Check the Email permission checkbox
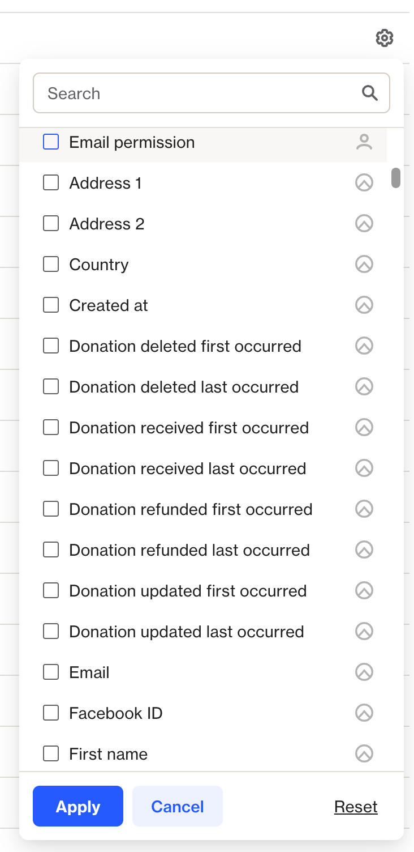The height and width of the screenshot is (852, 414). pyautogui.click(x=51, y=142)
